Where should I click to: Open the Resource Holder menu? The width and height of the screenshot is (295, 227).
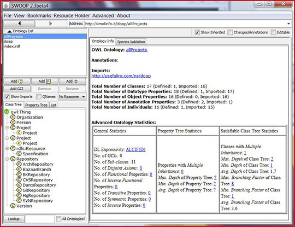pyautogui.click(x=72, y=16)
